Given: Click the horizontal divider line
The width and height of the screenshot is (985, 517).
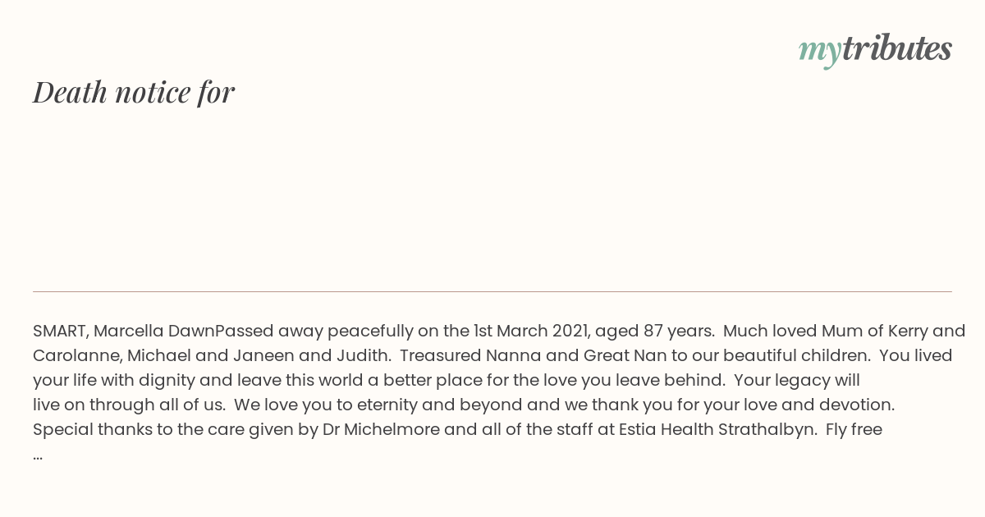Looking at the screenshot, I should coord(492,291).
